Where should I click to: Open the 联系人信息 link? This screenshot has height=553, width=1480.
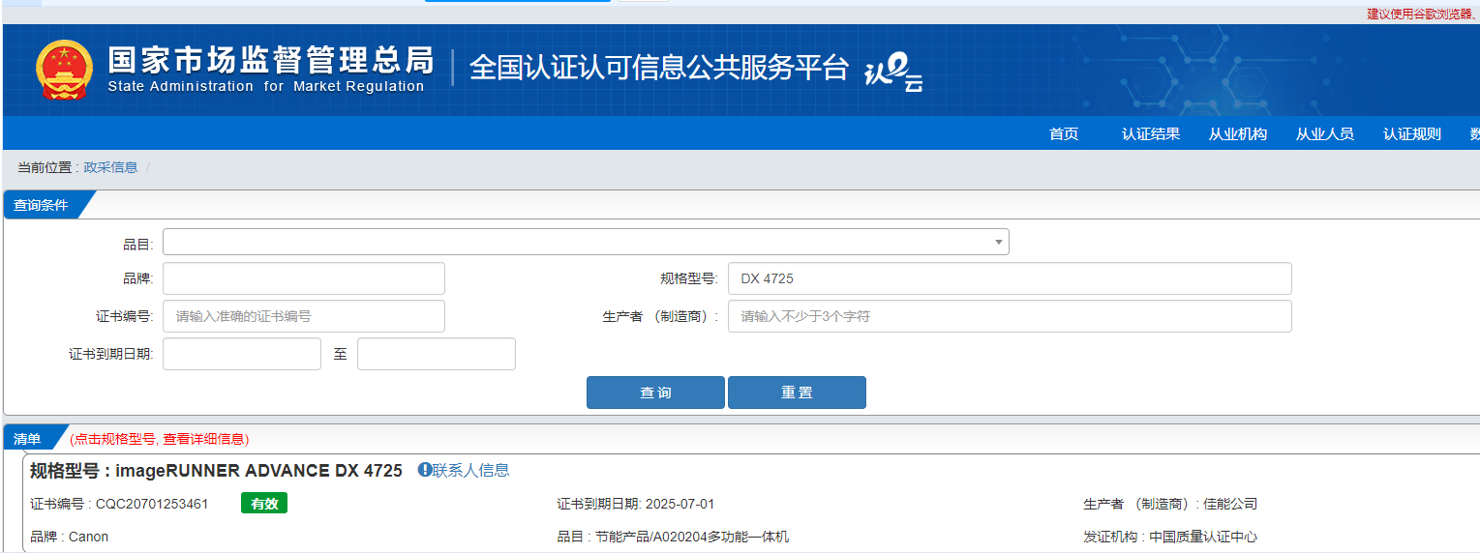(470, 471)
